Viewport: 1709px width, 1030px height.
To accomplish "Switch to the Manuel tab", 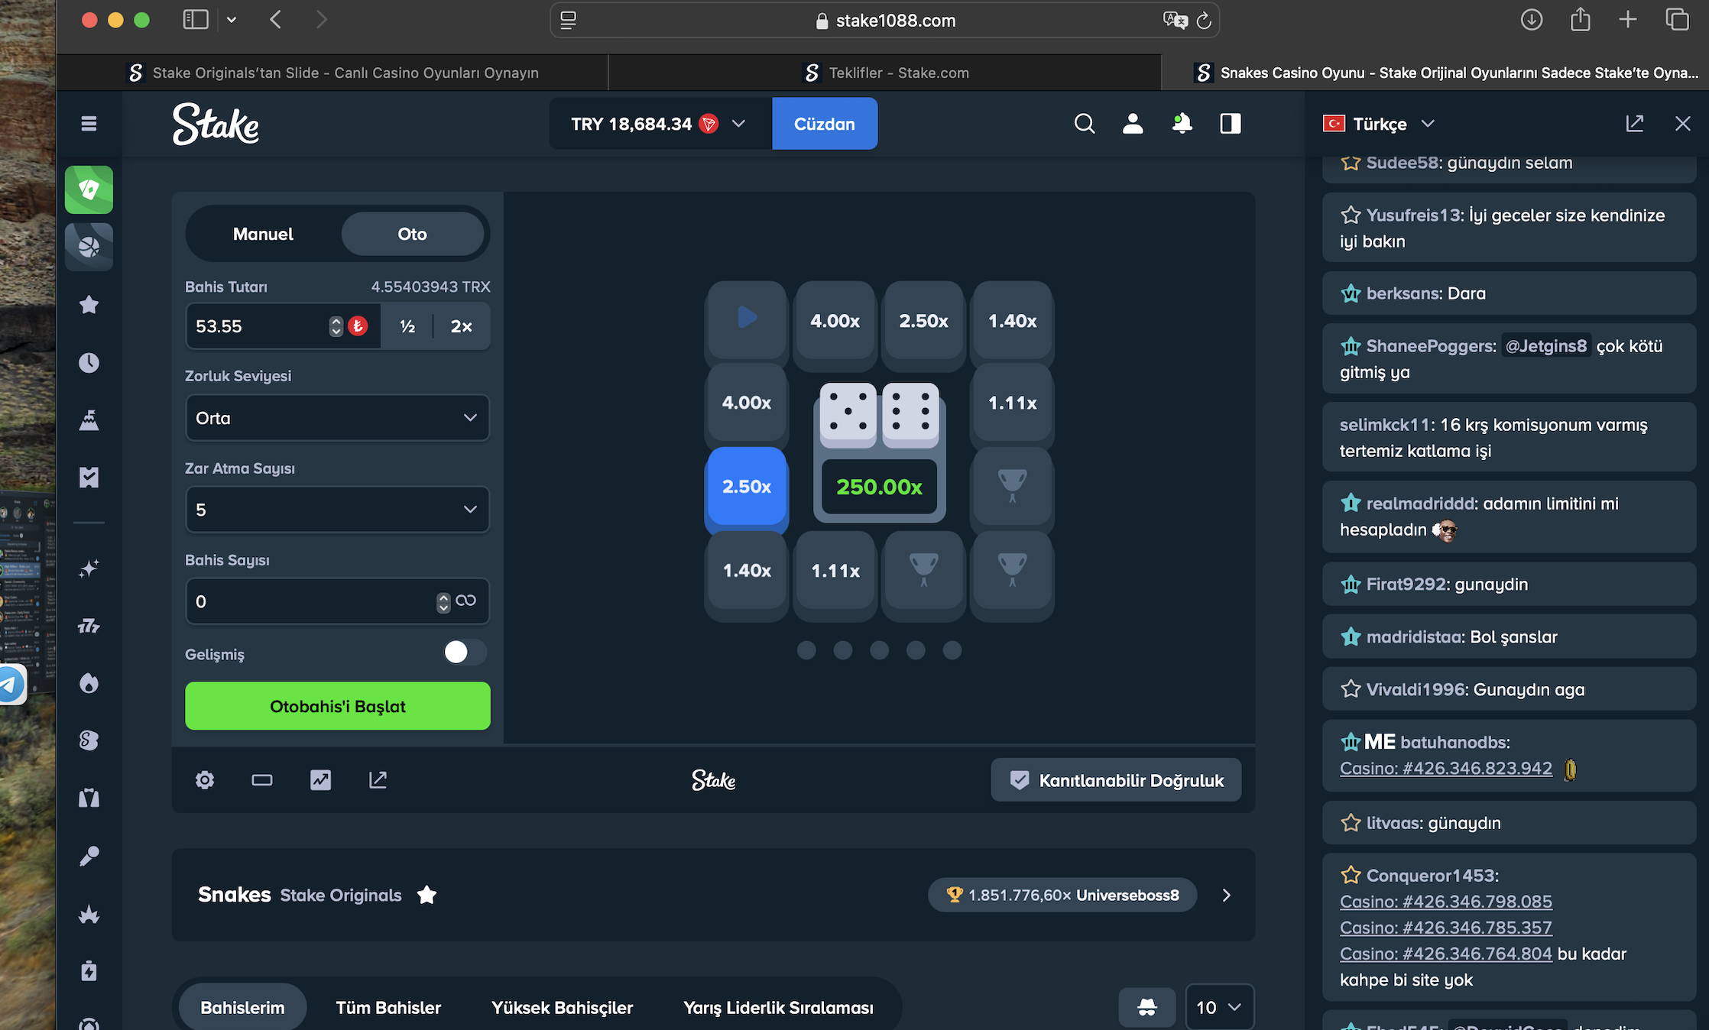I will [263, 234].
